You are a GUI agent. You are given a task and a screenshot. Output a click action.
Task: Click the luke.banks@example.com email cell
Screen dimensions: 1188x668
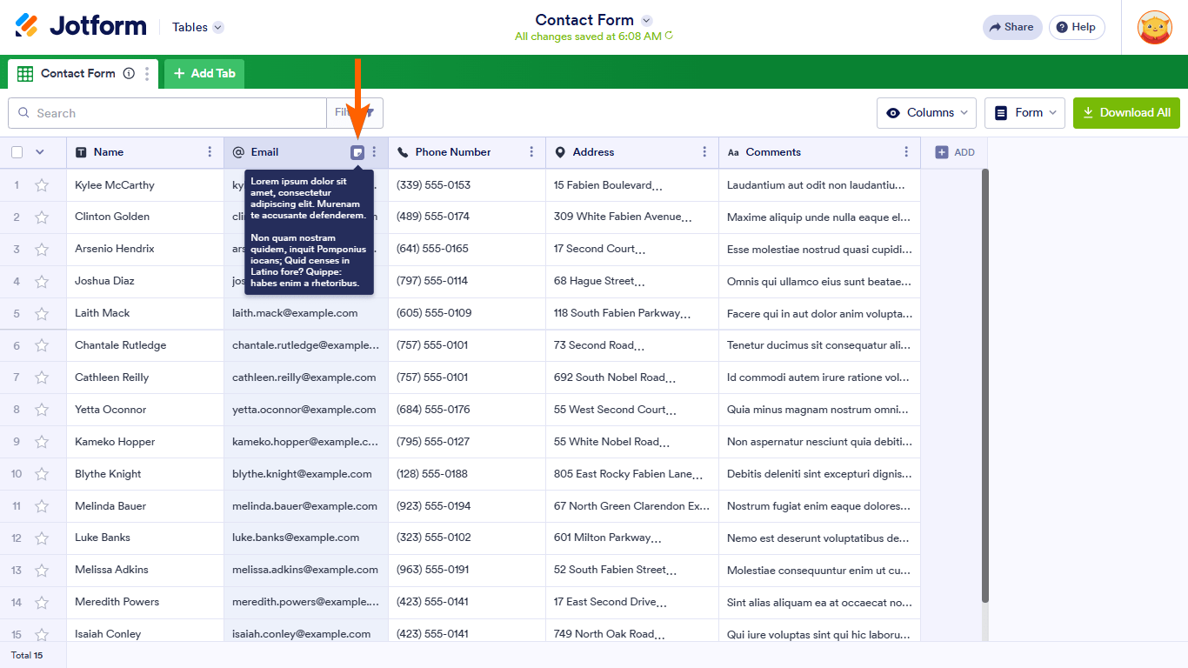pos(306,539)
